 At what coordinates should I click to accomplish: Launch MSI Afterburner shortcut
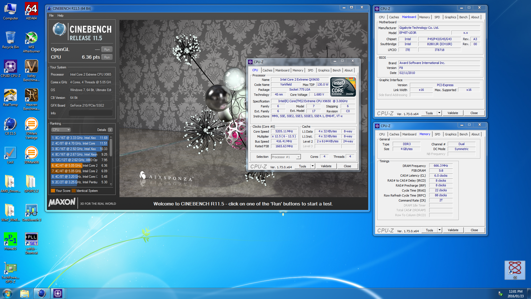31,42
